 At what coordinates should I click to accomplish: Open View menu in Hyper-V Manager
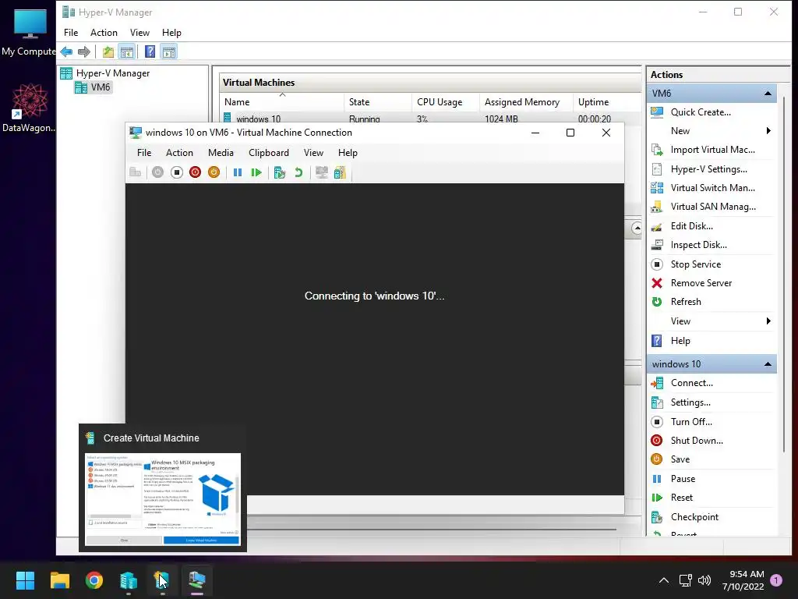tap(139, 33)
